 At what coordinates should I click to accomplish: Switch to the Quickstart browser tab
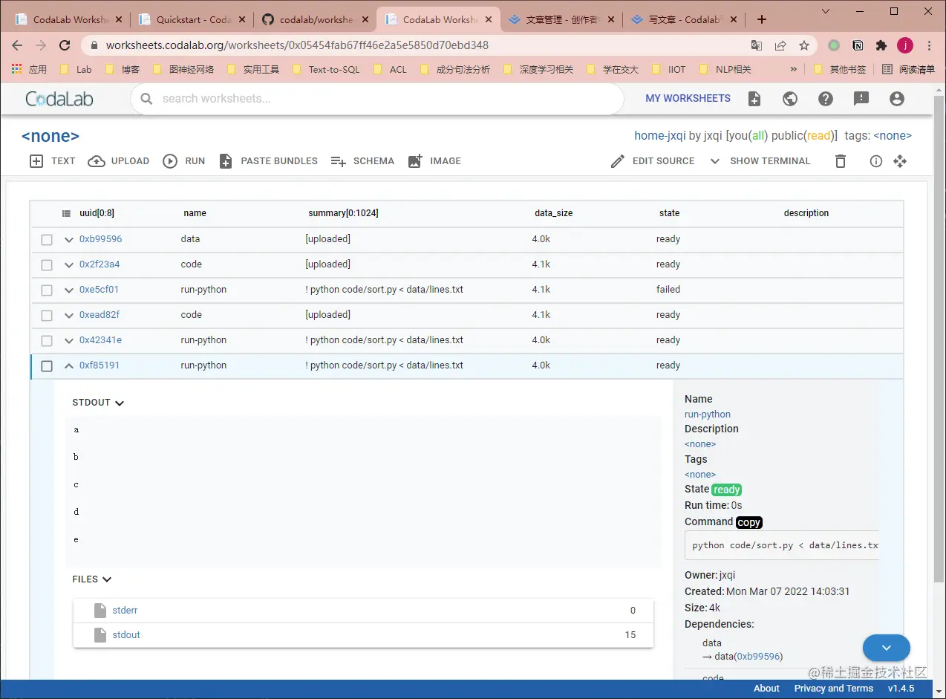tap(193, 20)
